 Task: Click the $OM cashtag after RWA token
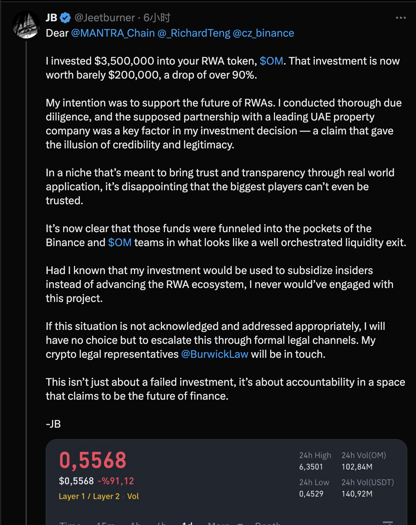pyautogui.click(x=271, y=61)
